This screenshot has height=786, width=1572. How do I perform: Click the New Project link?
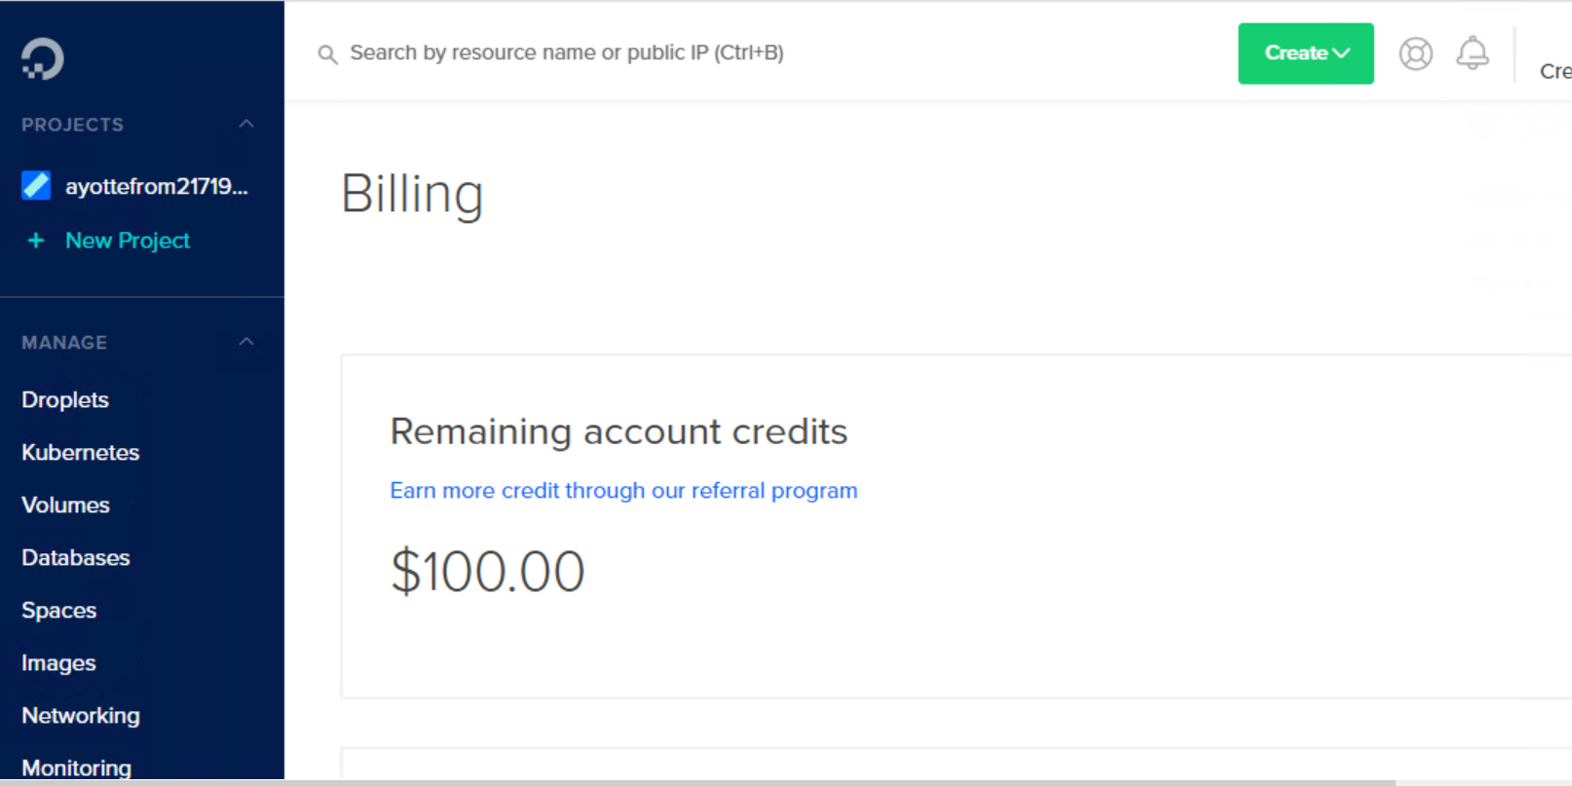[x=128, y=241]
